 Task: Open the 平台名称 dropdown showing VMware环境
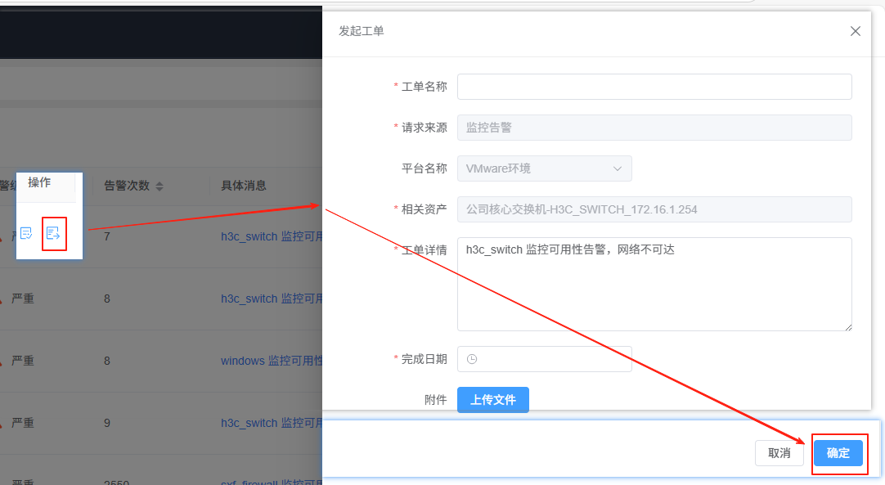[x=544, y=168]
